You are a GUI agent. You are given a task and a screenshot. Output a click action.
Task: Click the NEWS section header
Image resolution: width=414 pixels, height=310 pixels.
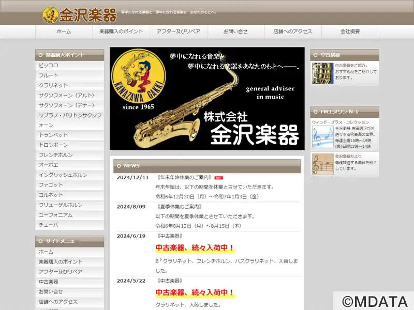point(207,166)
